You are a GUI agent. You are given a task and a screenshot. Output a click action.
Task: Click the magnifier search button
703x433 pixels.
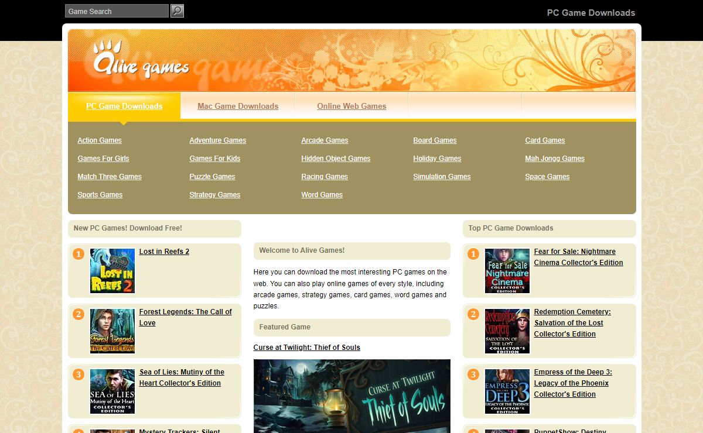point(177,11)
